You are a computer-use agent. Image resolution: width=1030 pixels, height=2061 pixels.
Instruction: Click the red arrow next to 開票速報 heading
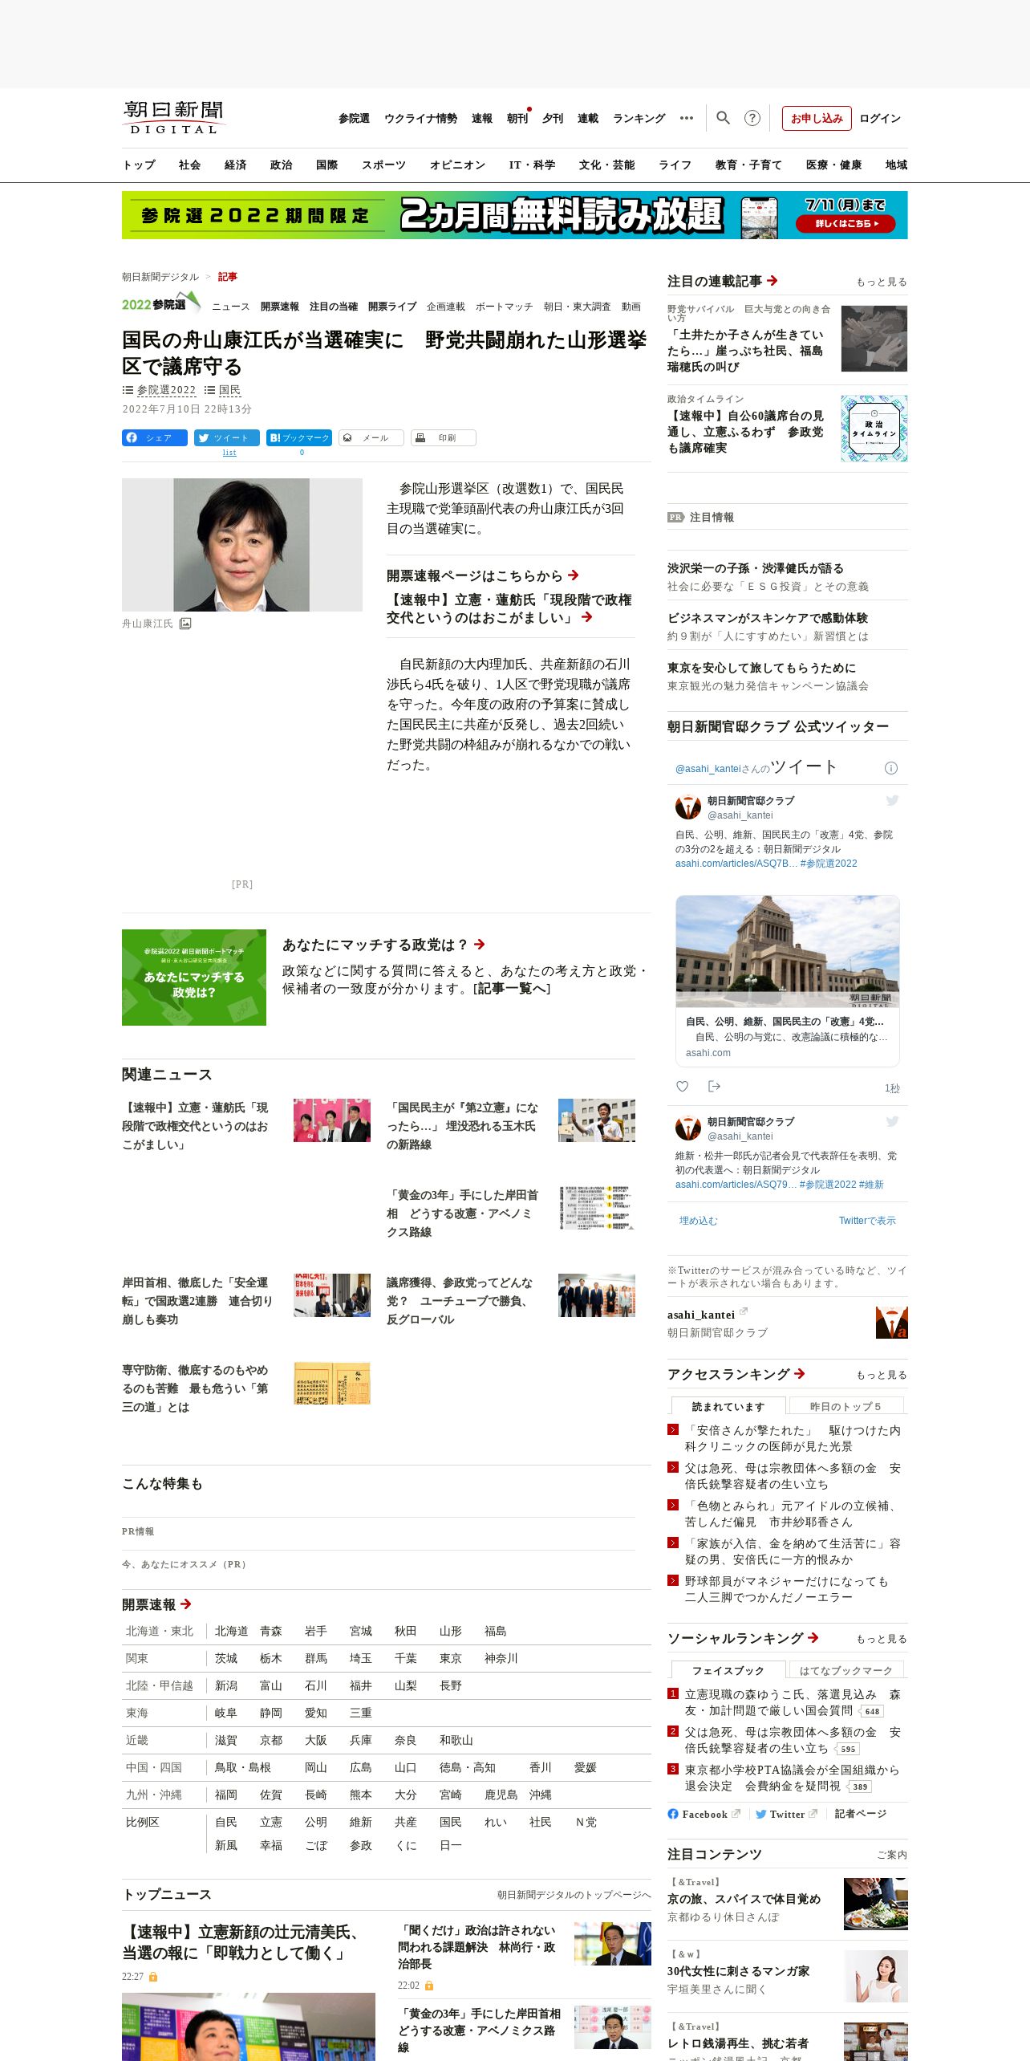point(185,1604)
